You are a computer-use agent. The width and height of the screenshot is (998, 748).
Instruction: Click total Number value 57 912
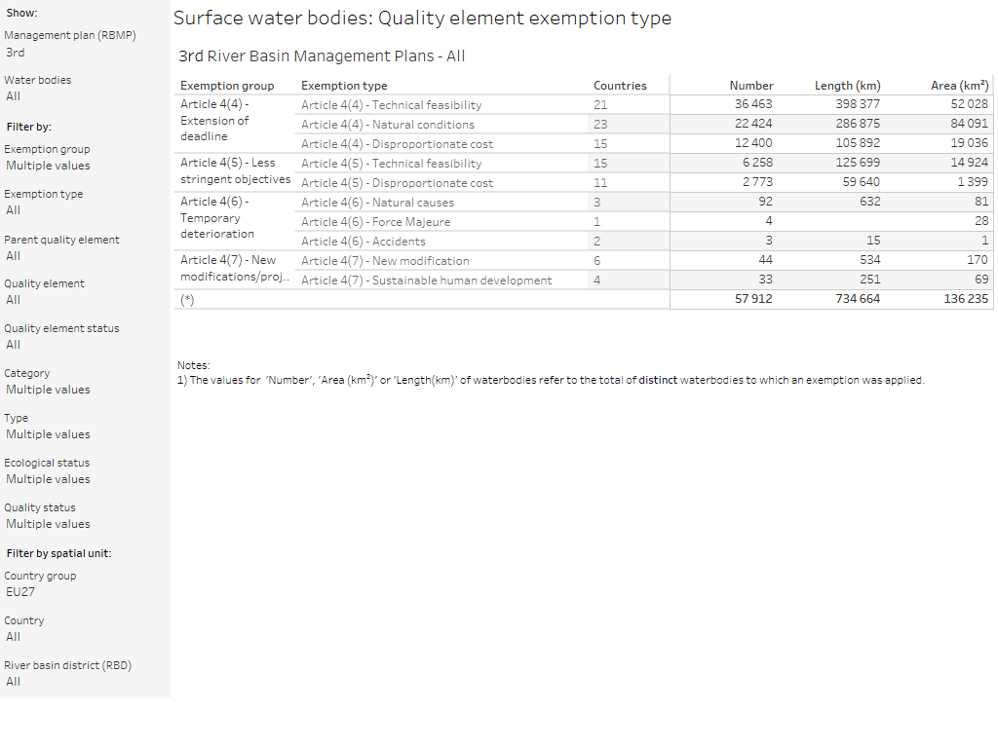tap(753, 299)
